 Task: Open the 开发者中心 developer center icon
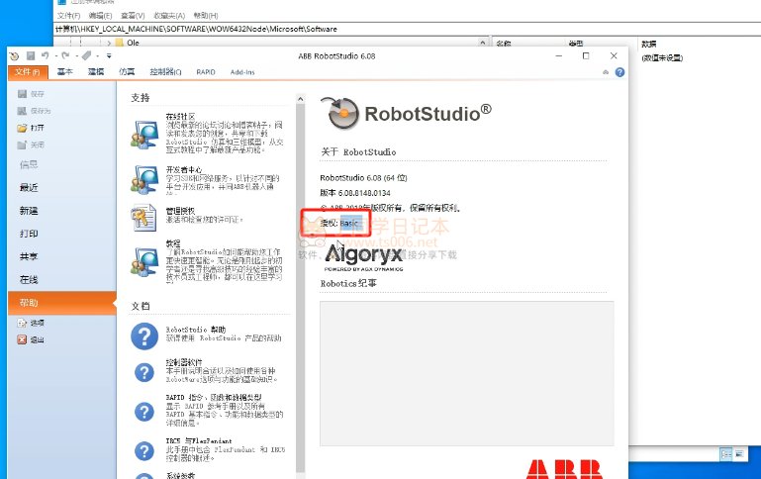(144, 179)
